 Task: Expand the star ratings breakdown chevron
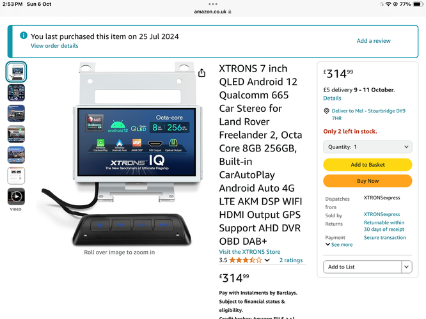tap(267, 260)
